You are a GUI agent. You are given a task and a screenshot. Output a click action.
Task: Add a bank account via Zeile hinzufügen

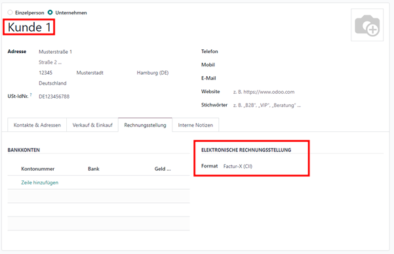(40, 182)
